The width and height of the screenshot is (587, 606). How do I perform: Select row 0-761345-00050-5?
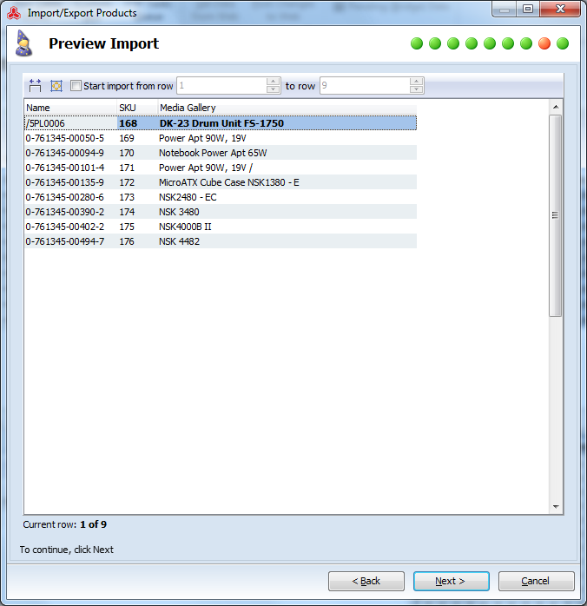(x=221, y=138)
